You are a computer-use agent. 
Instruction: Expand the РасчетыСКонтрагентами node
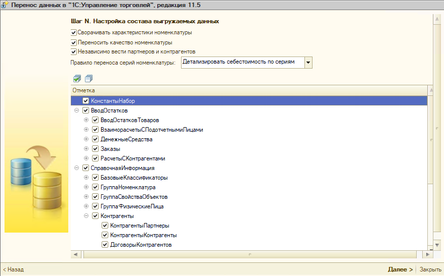pyautogui.click(x=86, y=158)
